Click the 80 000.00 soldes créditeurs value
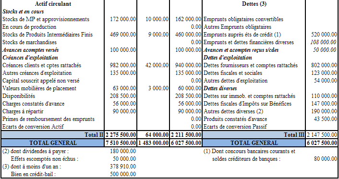This screenshot has width=339, height=179. 326,159
